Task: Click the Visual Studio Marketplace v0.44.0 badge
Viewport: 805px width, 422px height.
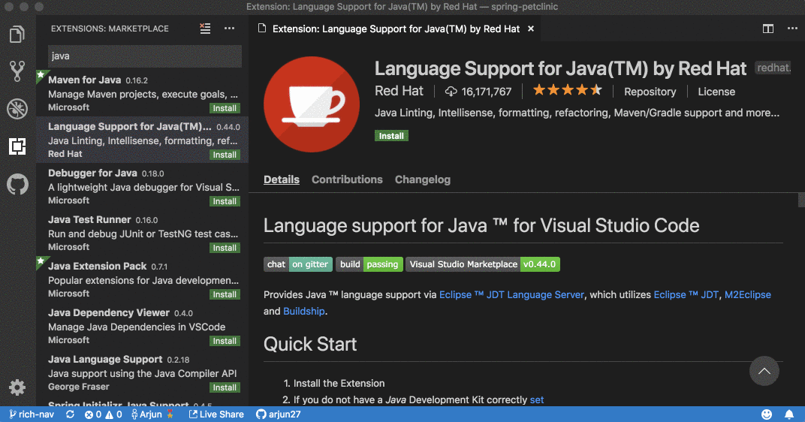Action: tap(483, 264)
